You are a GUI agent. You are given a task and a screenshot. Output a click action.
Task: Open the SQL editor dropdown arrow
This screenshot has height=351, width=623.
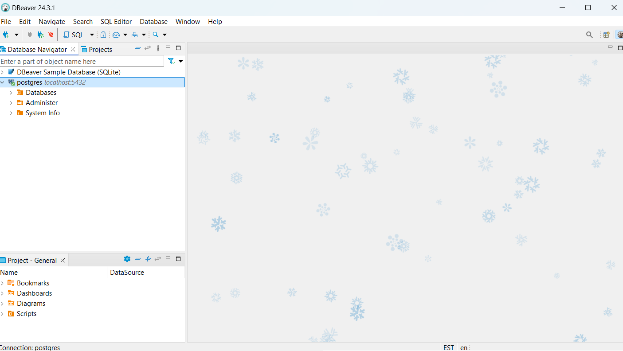click(92, 35)
